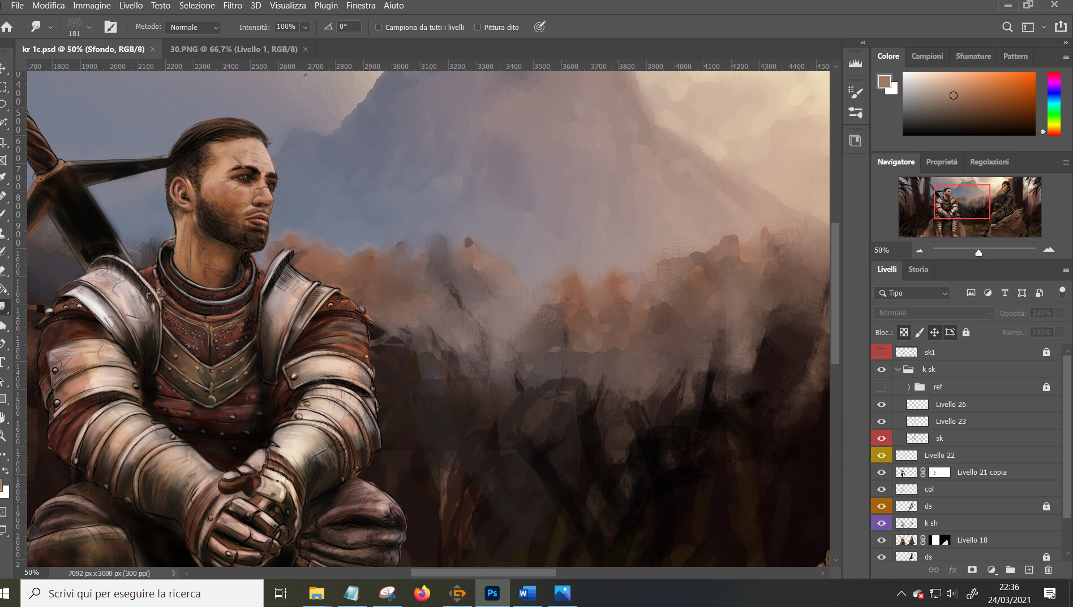Check the Pittura dito option

tap(478, 27)
